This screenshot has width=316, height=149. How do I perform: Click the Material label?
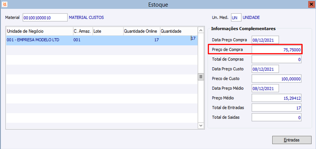(13, 17)
